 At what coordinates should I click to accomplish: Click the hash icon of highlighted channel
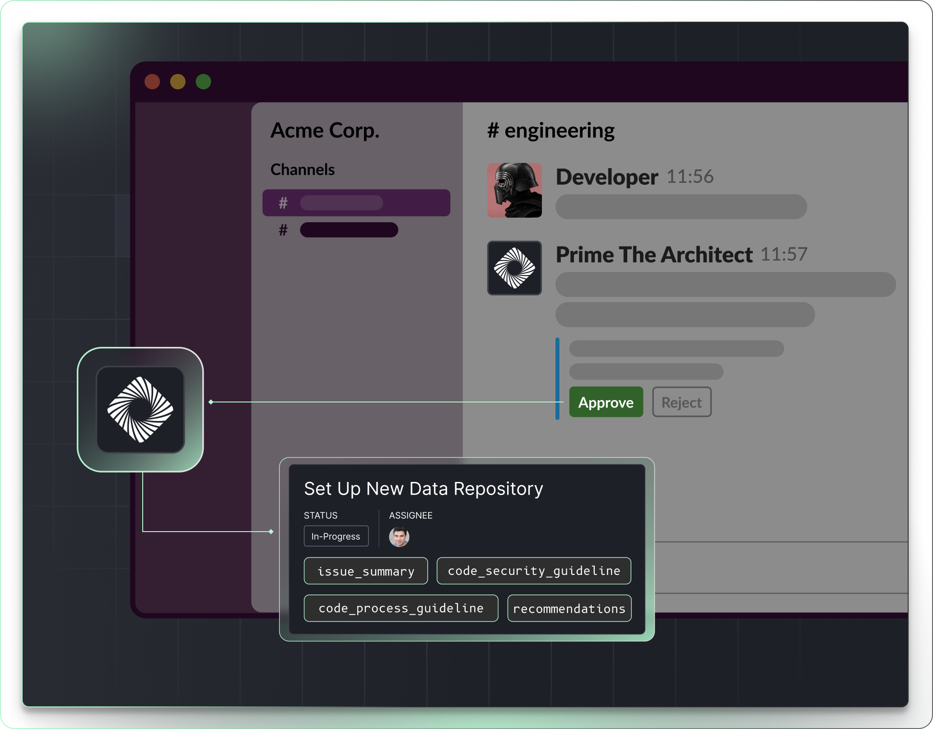(x=283, y=203)
